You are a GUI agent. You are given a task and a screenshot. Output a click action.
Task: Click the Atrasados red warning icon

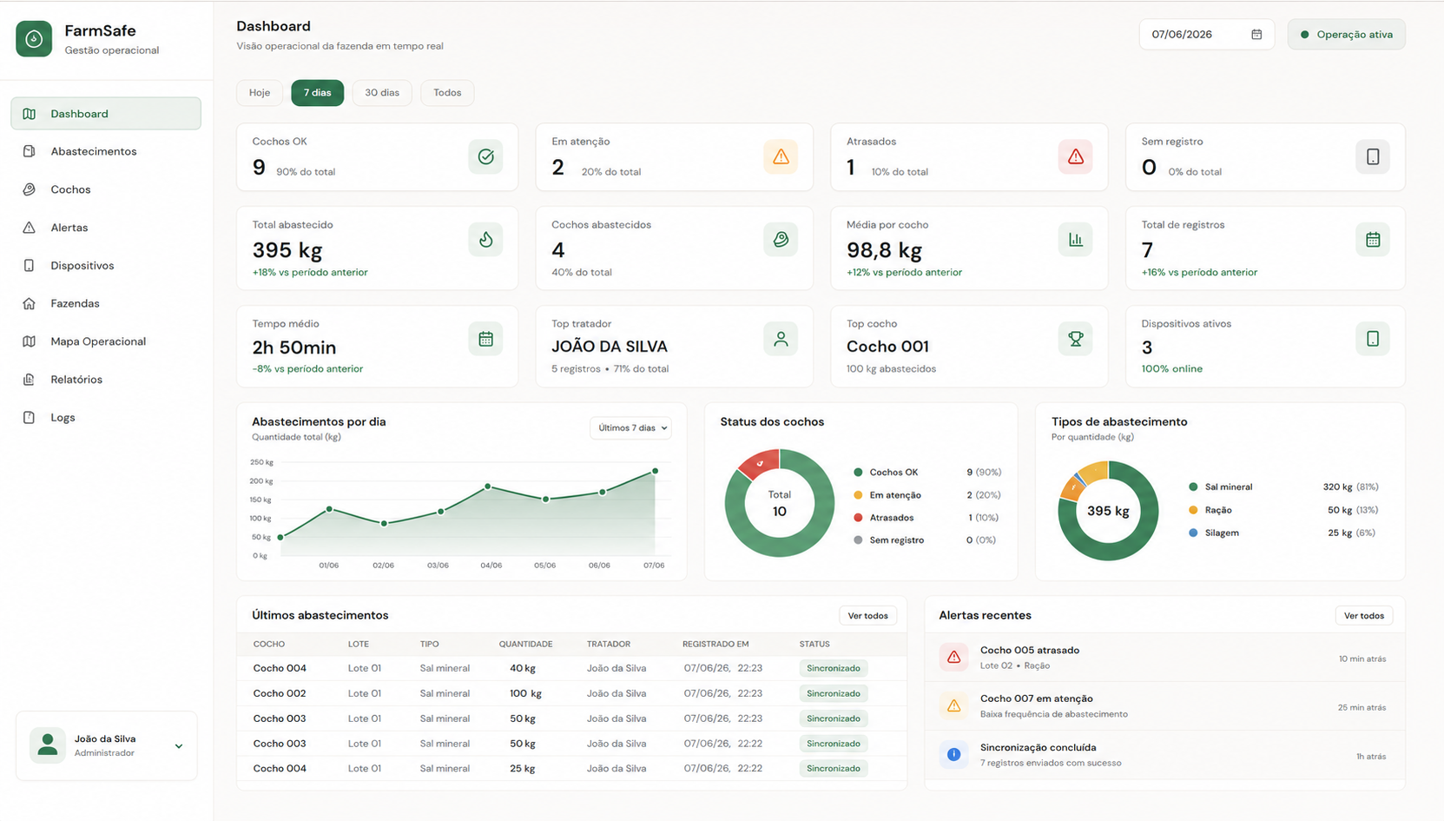coord(1075,157)
